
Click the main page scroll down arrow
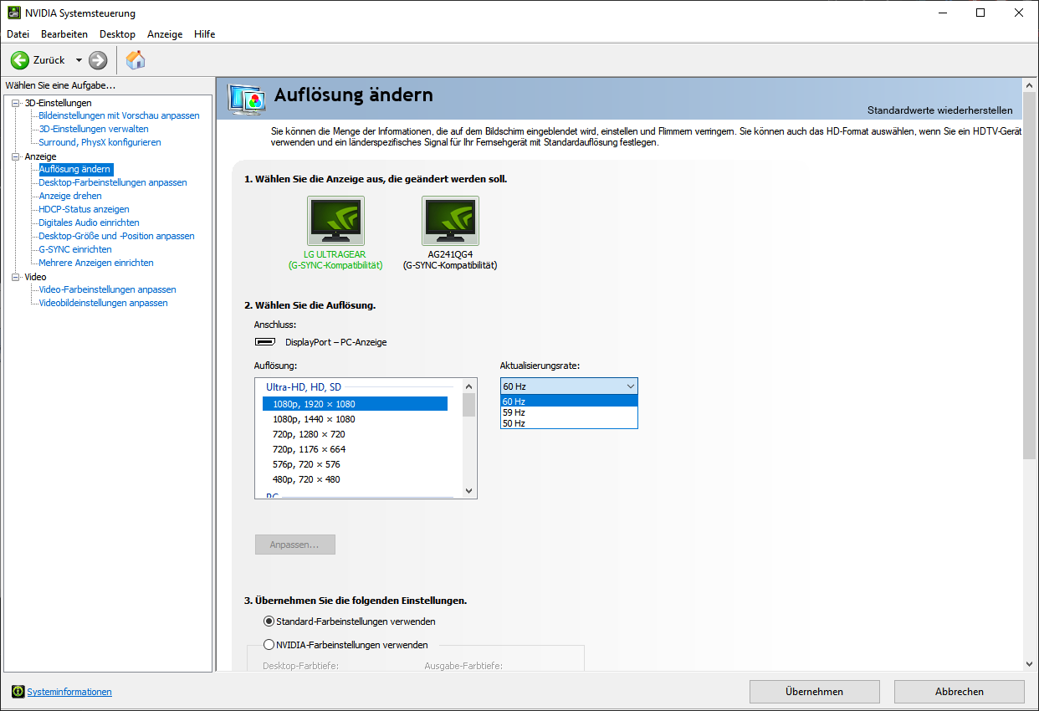click(x=1030, y=663)
